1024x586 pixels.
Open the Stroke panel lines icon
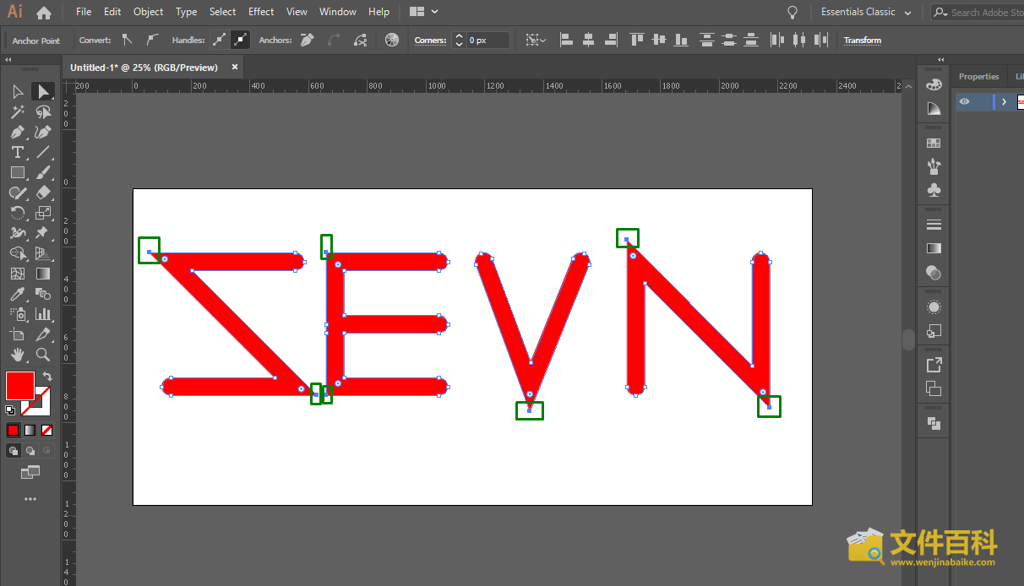(934, 225)
